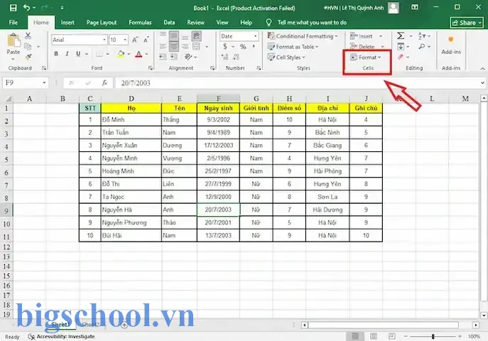Click the Format Painter brush icon

(28, 57)
